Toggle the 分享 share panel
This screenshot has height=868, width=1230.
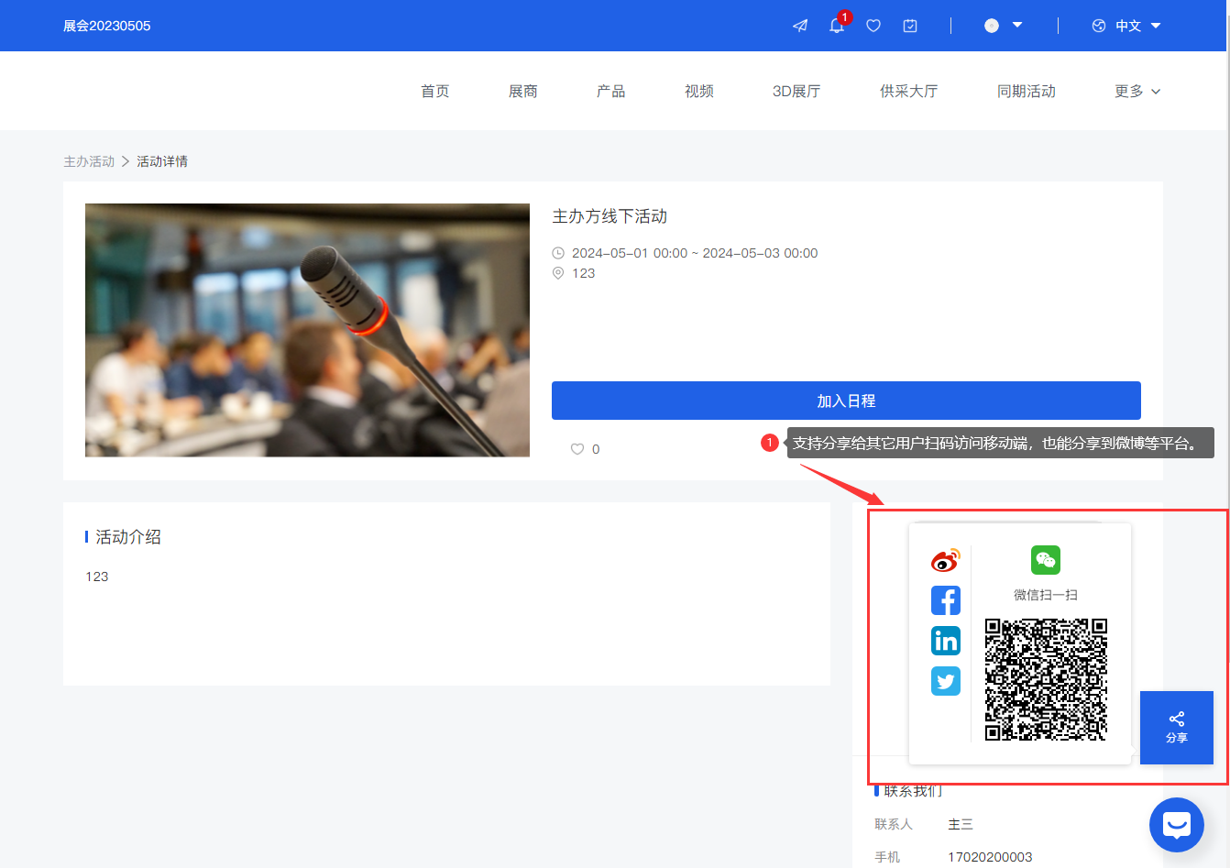pyautogui.click(x=1176, y=727)
